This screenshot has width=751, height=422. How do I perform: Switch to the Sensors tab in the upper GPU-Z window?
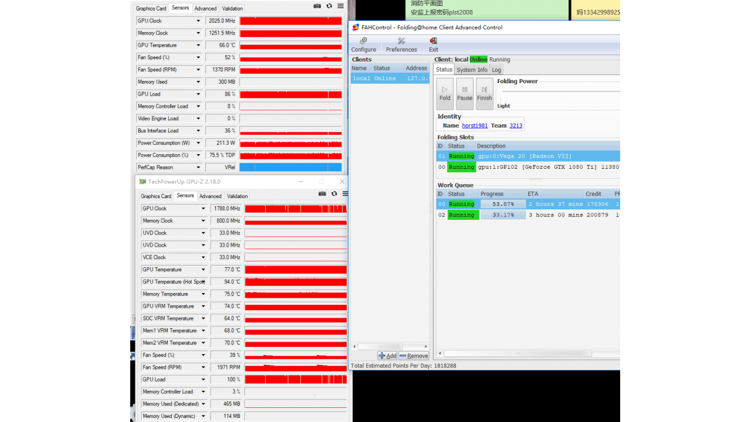(180, 8)
